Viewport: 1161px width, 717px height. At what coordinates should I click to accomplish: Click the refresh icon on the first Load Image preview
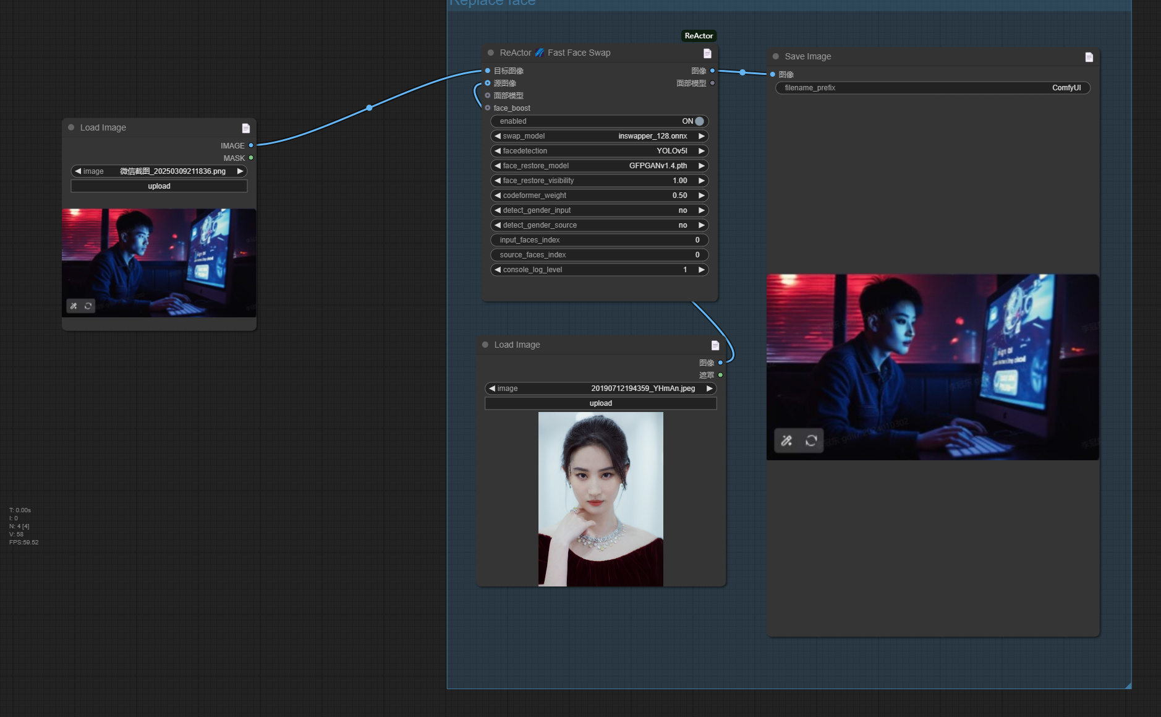point(88,306)
